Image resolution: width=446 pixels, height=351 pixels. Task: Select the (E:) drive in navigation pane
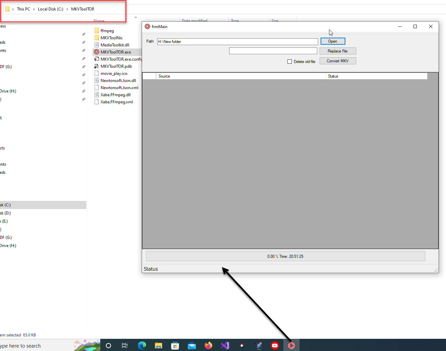pos(43,221)
